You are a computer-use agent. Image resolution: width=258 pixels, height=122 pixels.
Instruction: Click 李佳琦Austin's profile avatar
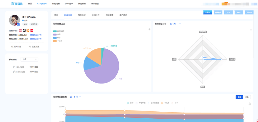coord(14,20)
